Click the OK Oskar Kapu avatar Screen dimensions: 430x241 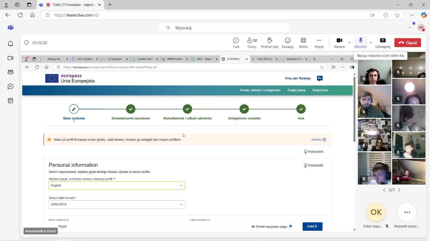(x=376, y=212)
